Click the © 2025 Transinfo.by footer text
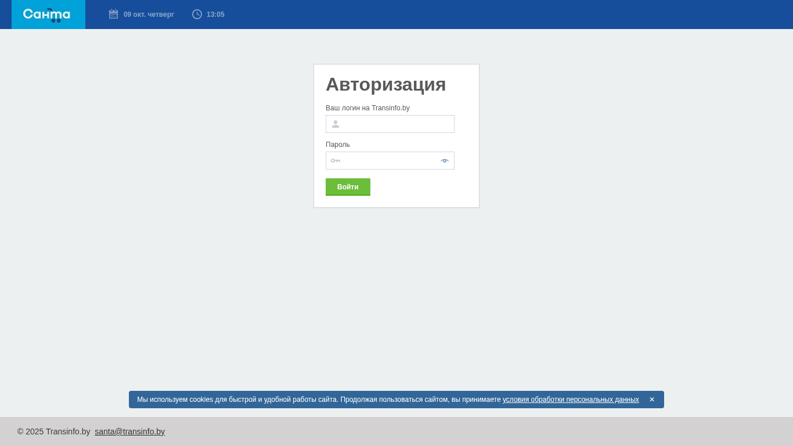This screenshot has height=446, width=793. [54, 431]
